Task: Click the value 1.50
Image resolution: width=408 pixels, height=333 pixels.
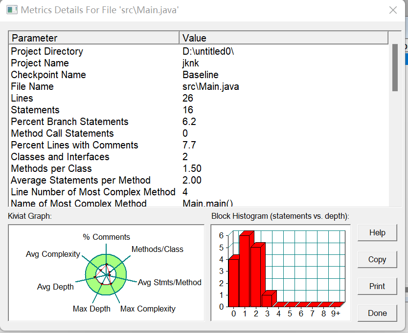Action: coord(192,168)
